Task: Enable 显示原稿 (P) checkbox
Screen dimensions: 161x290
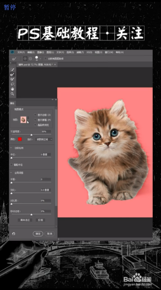Action: coord(35,120)
